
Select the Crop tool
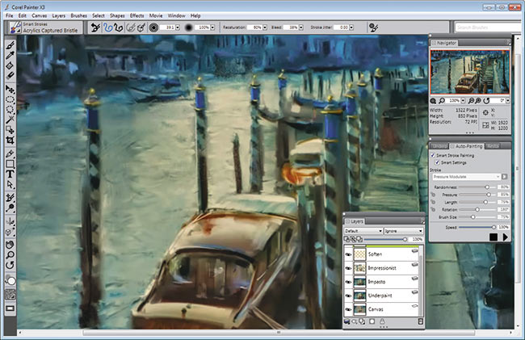[x=10, y=140]
